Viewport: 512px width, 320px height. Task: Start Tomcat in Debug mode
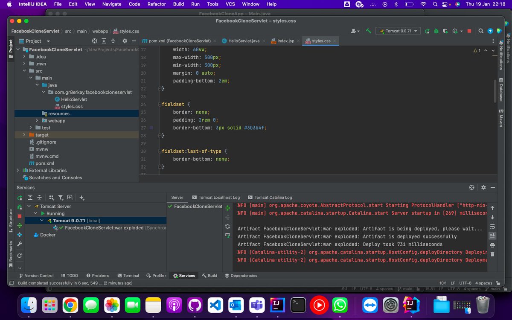[x=436, y=31]
